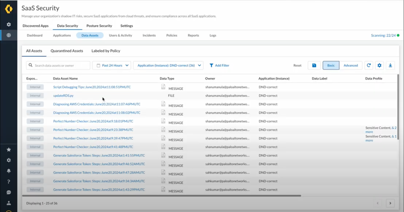Open user profile icon in sidebar
404x212 pixels.
[8, 203]
